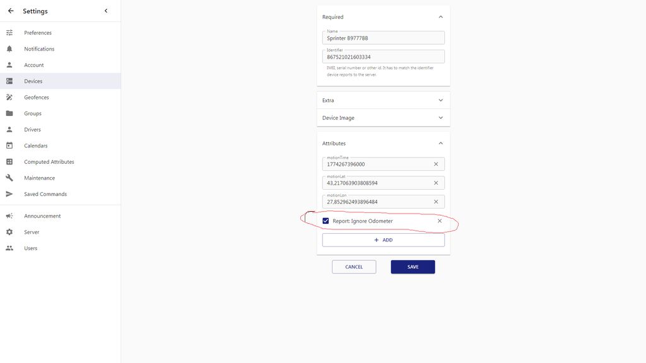Open Computed Attributes in the sidebar
The image size is (646, 363).
coord(49,162)
